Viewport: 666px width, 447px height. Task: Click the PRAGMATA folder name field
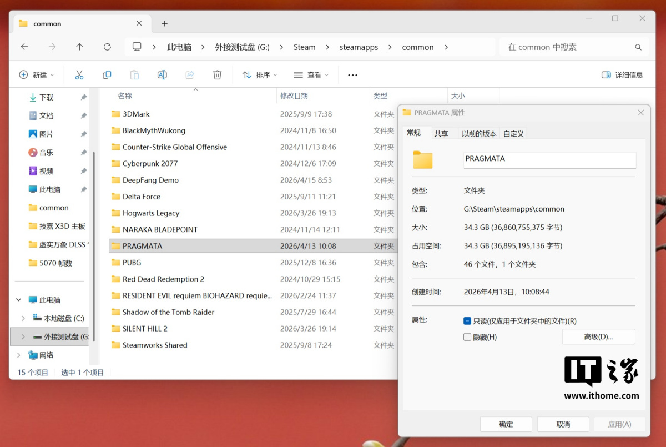(549, 159)
